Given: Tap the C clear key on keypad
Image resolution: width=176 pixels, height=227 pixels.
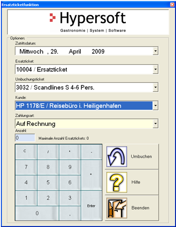Looking at the screenshot, I should (26, 152).
